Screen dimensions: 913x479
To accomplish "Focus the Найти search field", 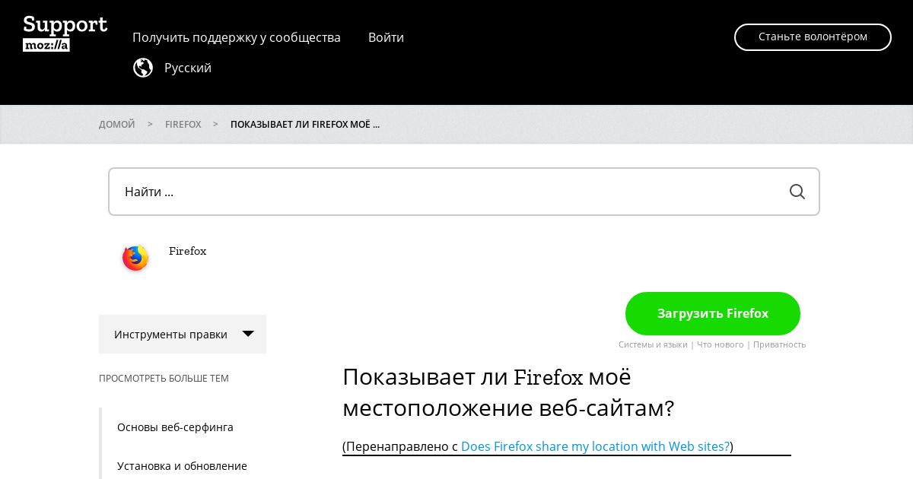I will [464, 192].
